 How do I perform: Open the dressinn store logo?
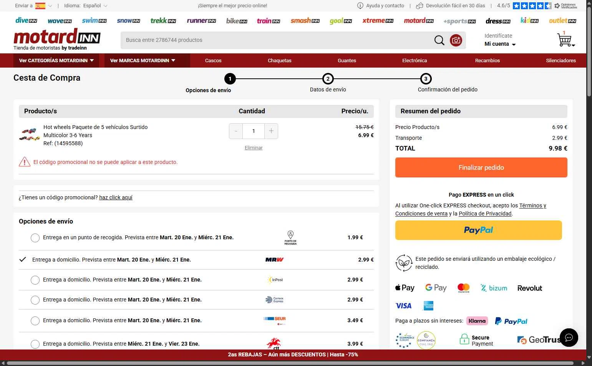(x=498, y=21)
